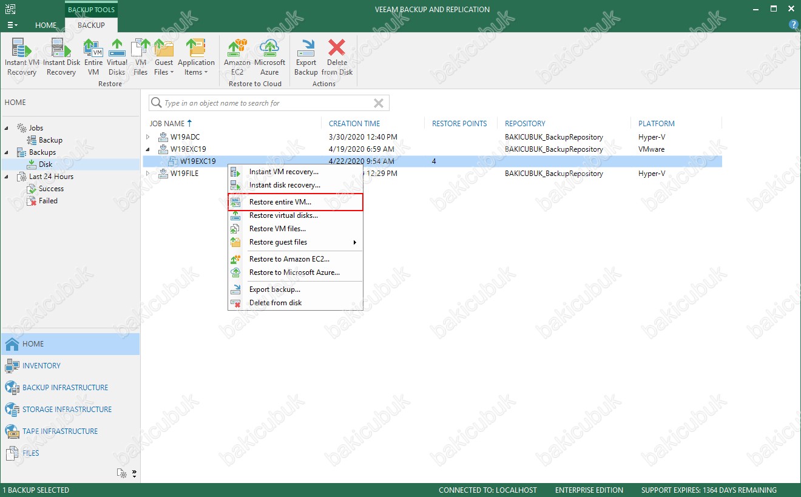Select Success under Last 24 Hours
Image resolution: width=801 pixels, height=497 pixels.
coord(51,189)
